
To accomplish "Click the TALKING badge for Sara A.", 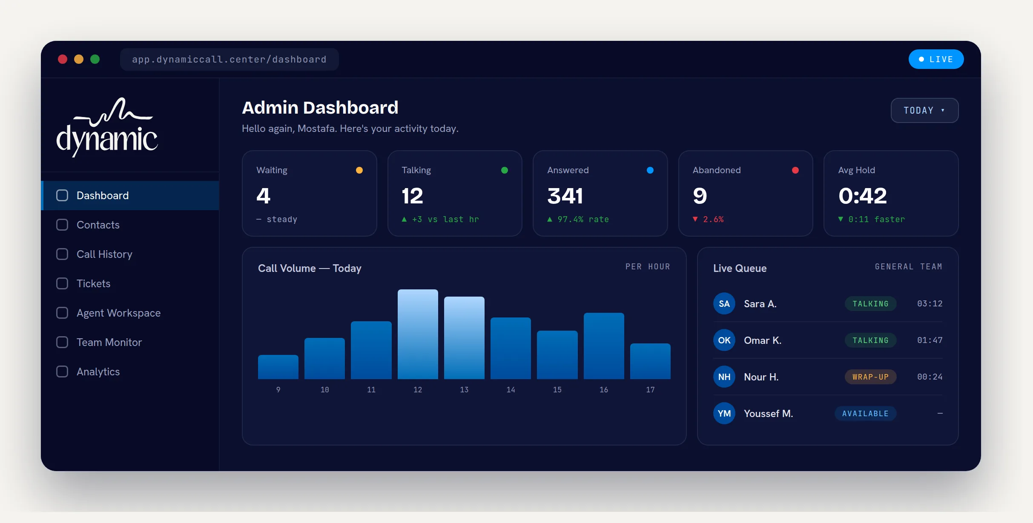I will click(870, 303).
